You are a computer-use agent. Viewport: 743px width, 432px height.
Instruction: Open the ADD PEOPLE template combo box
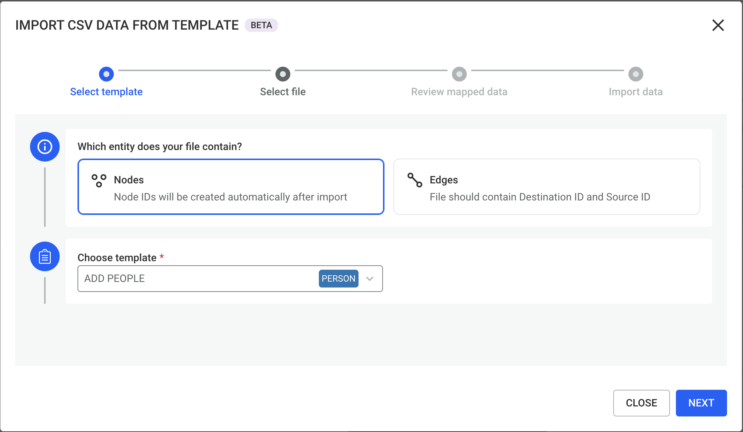click(197, 279)
